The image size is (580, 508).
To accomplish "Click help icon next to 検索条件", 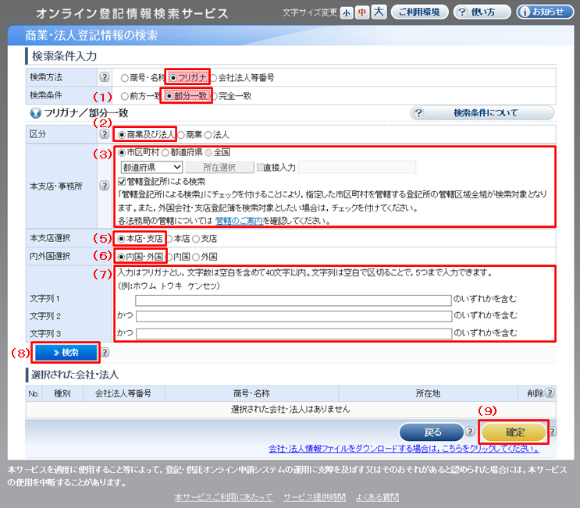I will tap(104, 95).
